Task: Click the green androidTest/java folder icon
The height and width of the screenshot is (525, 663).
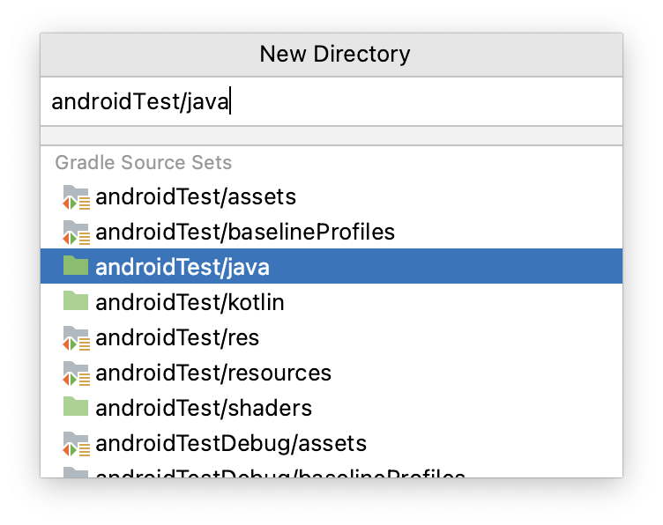Action: pos(77,267)
